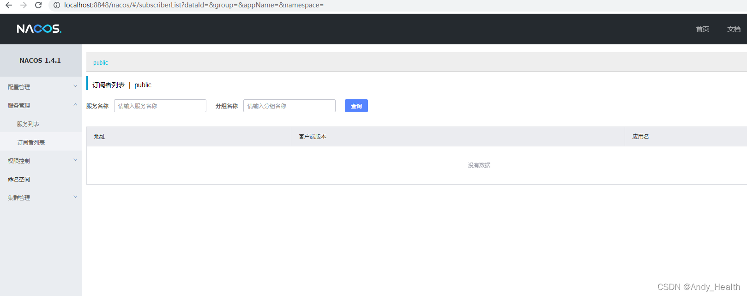Click the 没有数据 empty message
The height and width of the screenshot is (296, 747).
(x=479, y=165)
